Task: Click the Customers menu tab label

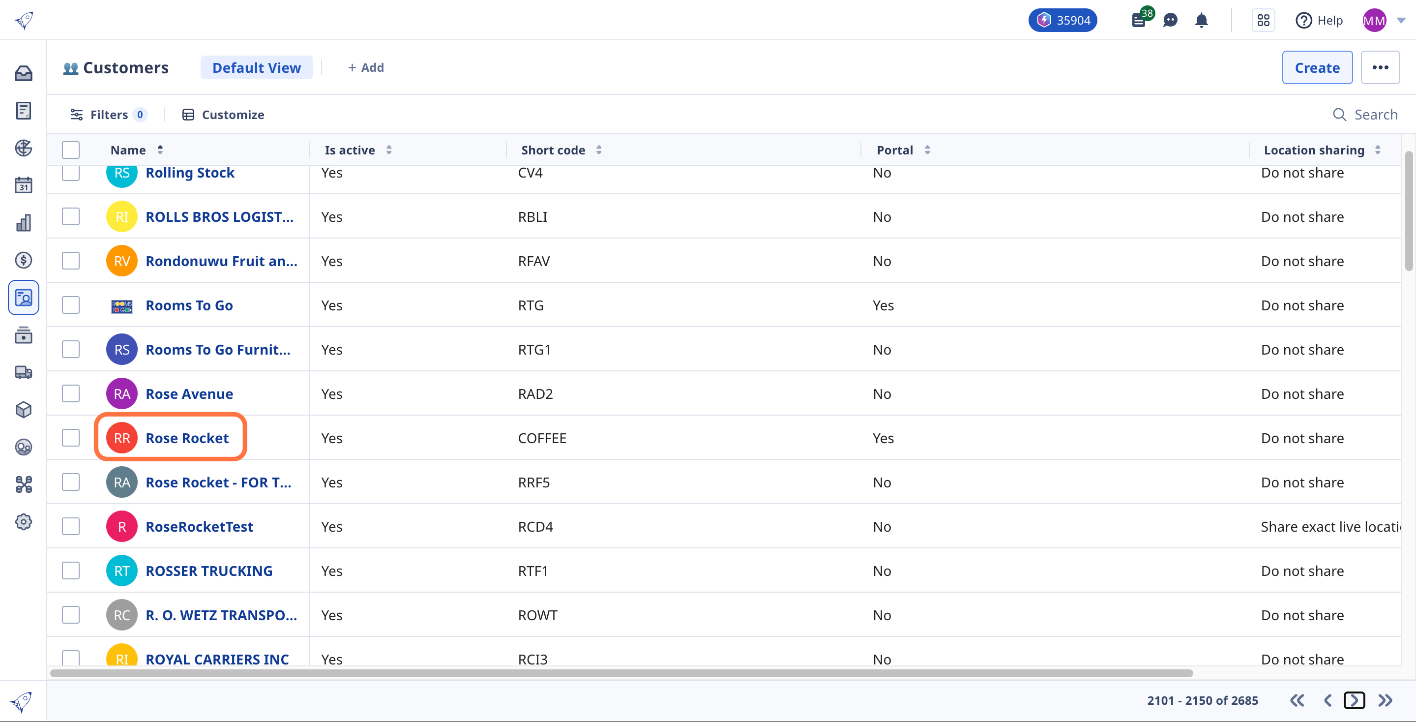Action: (x=125, y=66)
